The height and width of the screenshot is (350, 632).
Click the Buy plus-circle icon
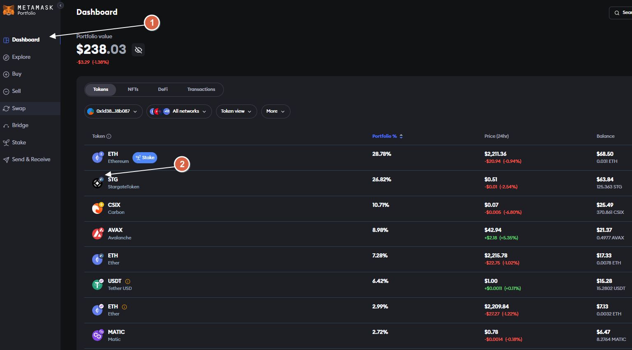pyautogui.click(x=6, y=74)
